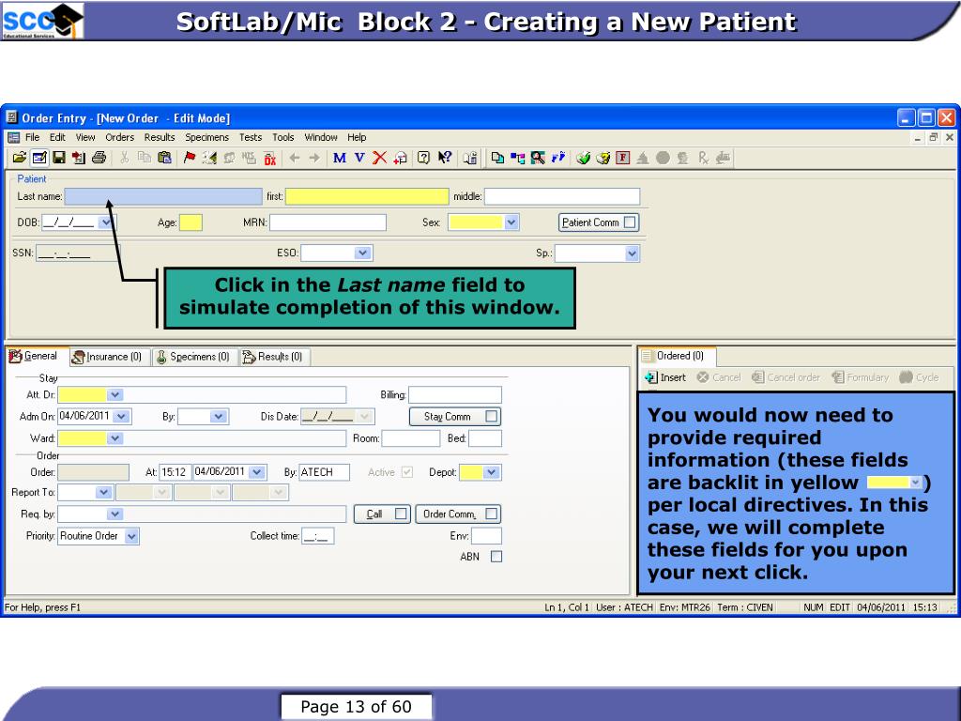The image size is (961, 721).
Task: Open the Specimens menu
Action: (206, 137)
